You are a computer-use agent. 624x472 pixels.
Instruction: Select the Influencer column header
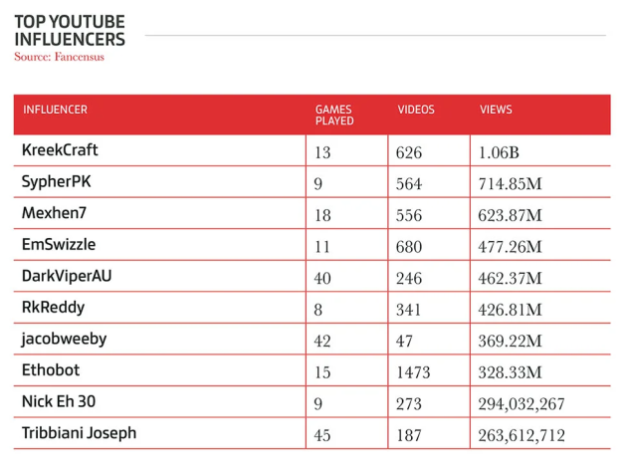55,110
